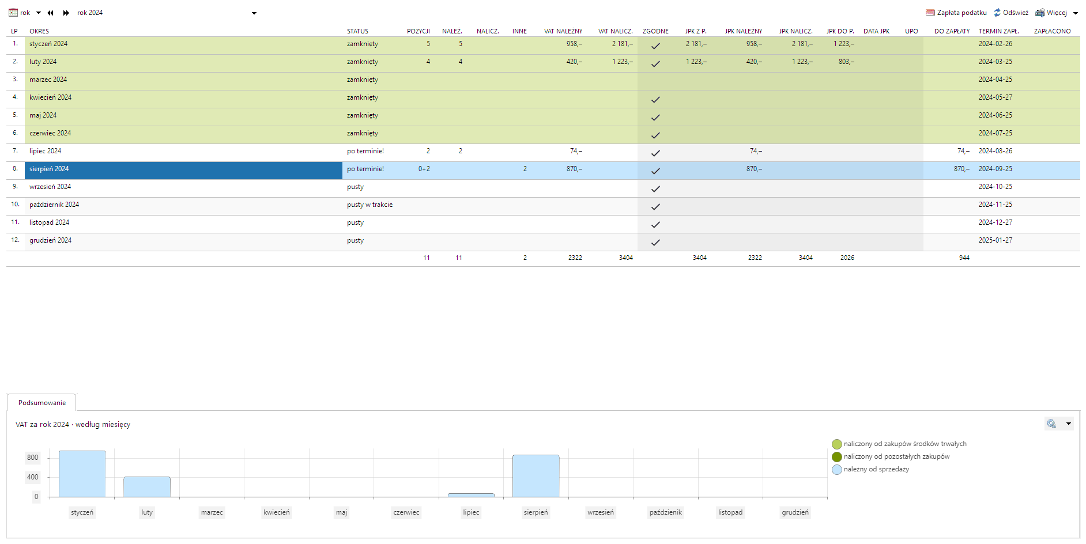
Task: Toggle ZGODNE checkmark for grudzień 2024
Action: coord(655,243)
